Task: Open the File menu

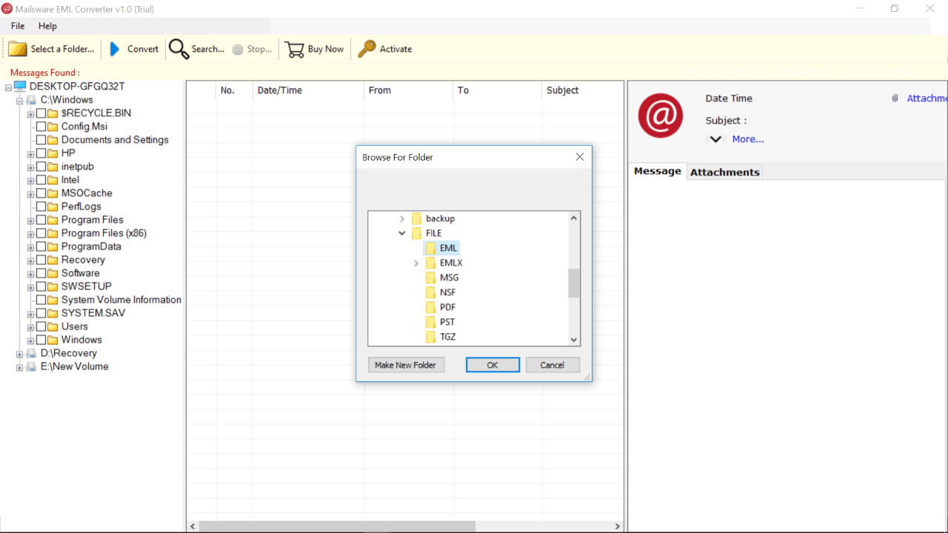Action: click(18, 26)
